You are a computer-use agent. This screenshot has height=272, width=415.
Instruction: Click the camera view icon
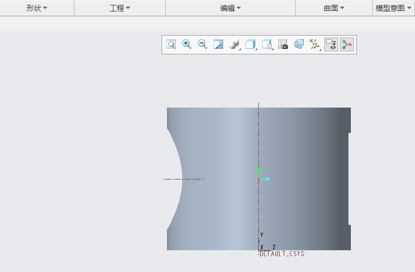pos(283,45)
